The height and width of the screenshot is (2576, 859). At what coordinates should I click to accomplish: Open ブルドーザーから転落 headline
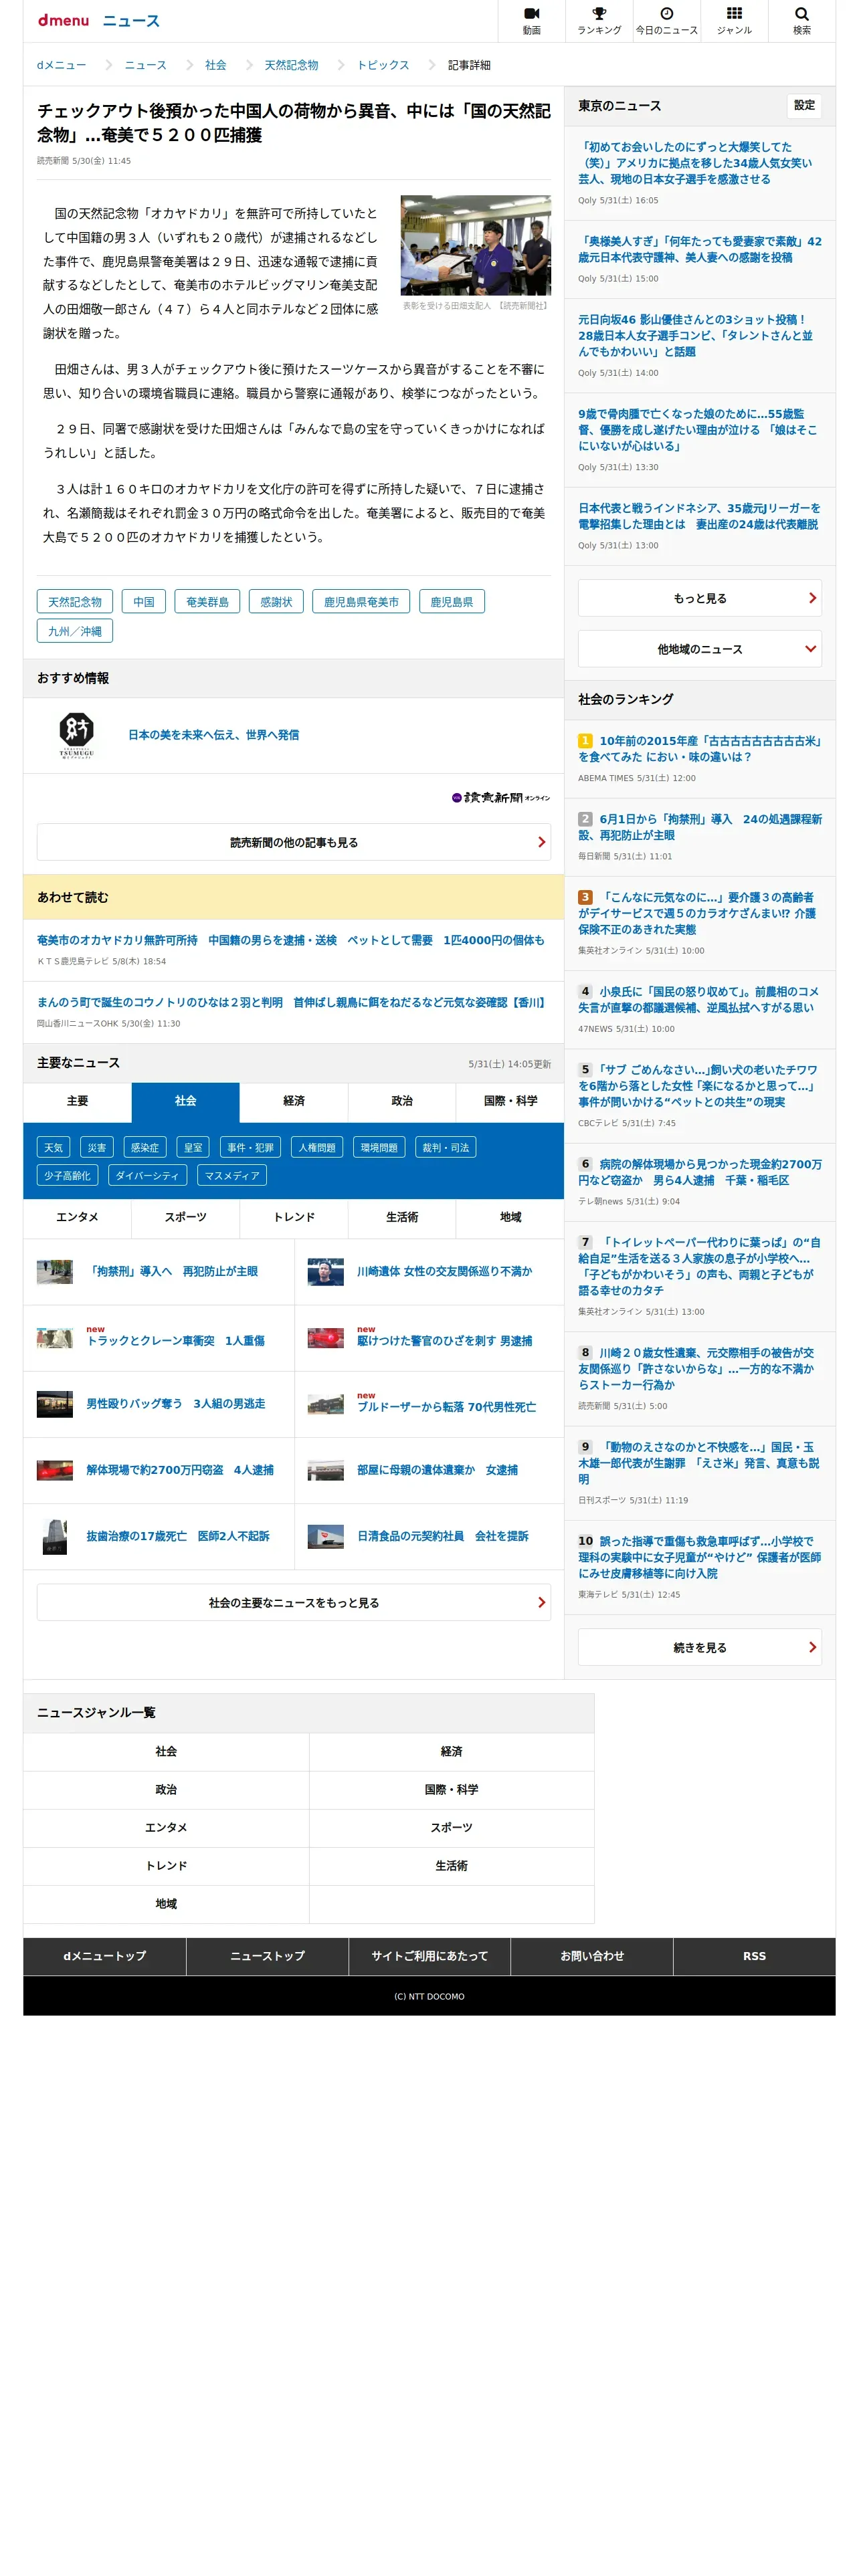coord(446,1407)
